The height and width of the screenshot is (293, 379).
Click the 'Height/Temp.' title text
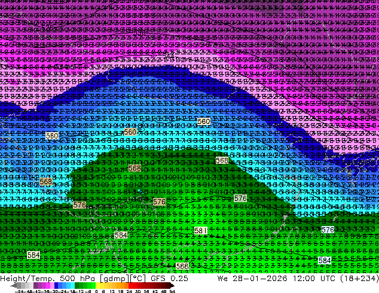pyautogui.click(x=27, y=279)
